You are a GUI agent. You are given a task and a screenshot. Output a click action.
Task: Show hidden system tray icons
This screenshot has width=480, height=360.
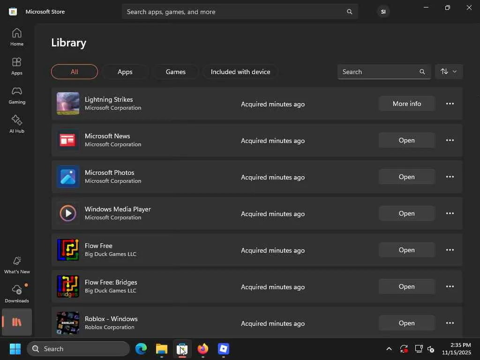tap(389, 349)
